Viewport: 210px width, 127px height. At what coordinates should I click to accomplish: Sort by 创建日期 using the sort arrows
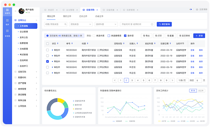tap(170, 44)
